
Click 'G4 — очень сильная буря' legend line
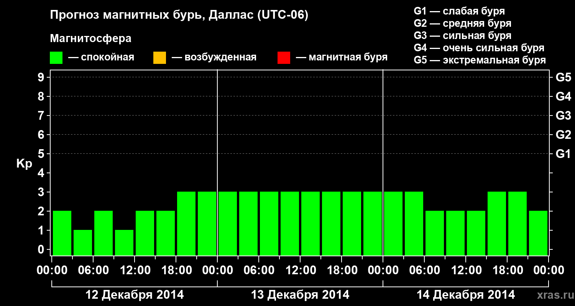[x=479, y=48]
